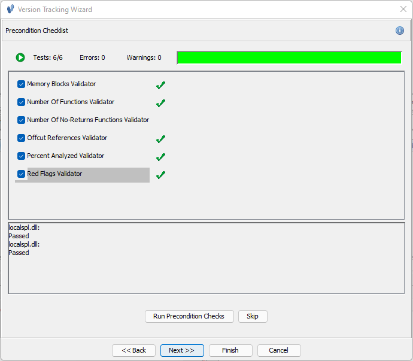
Task: Select Percent Analyzed Validator label
Action: (x=66, y=156)
